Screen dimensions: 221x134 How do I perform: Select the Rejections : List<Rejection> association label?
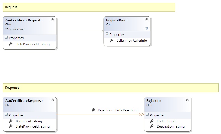click(118, 110)
